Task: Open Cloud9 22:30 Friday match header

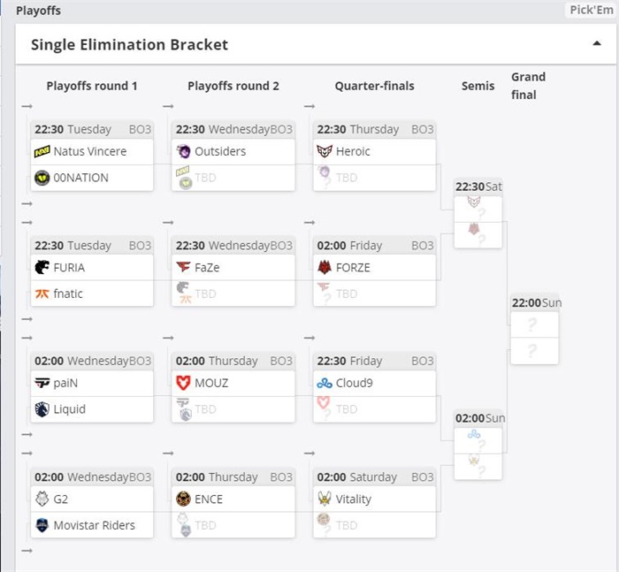Action: pos(375,361)
